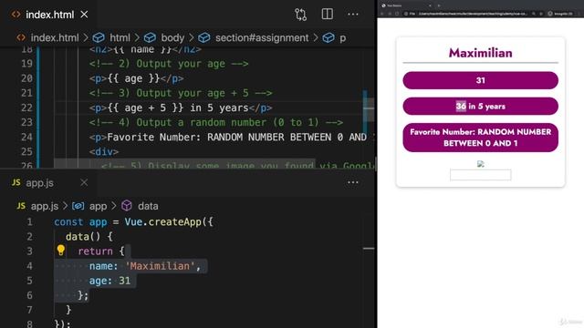Click the cube icon beside body breadcrumb

click(150, 38)
